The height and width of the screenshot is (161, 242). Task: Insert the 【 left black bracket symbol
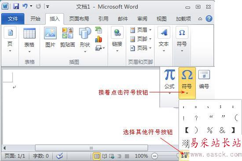[187, 130]
